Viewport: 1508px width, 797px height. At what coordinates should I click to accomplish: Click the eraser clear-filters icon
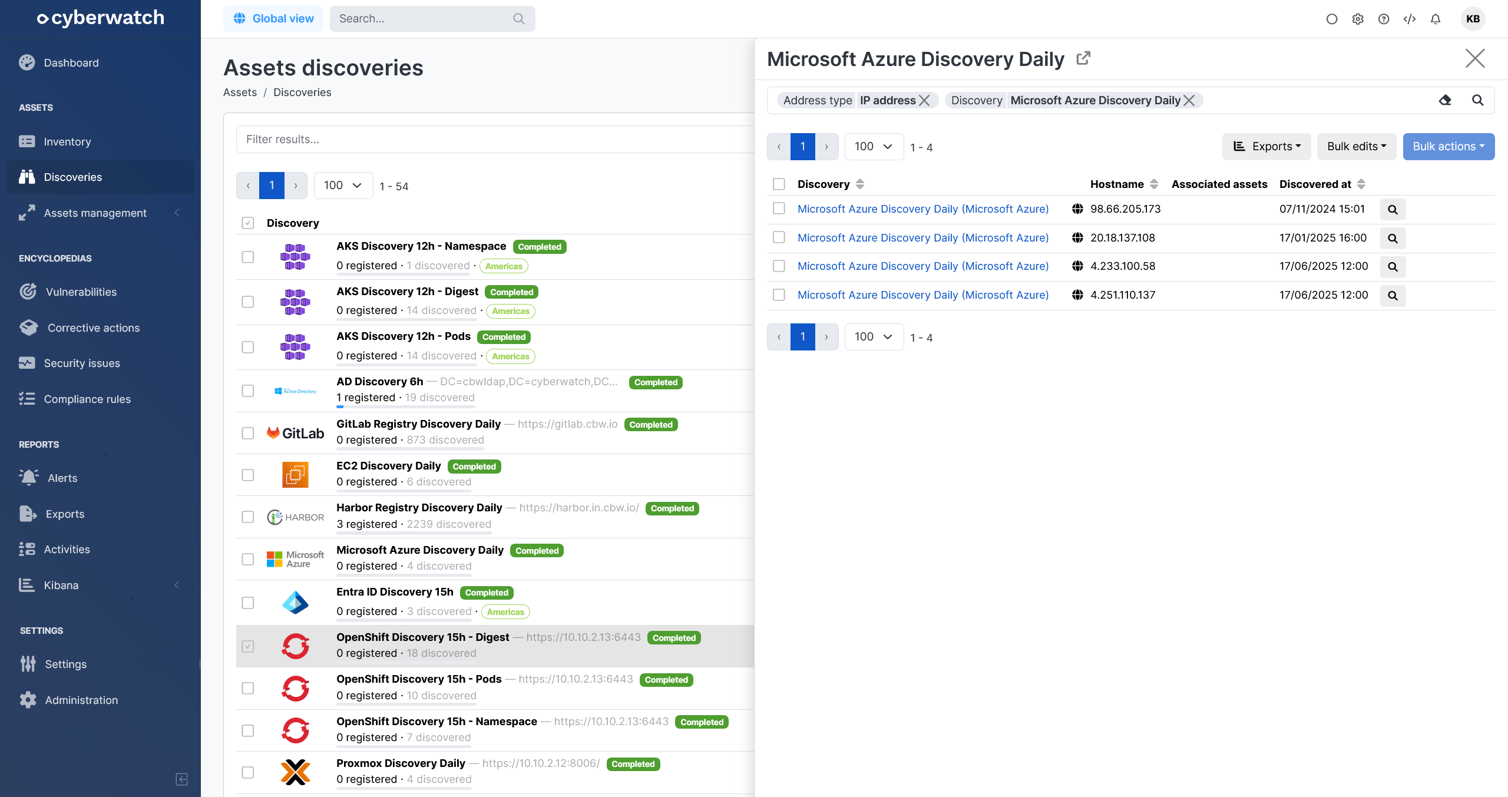[x=1445, y=100]
